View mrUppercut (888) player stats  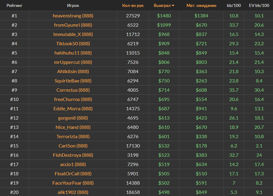pos(73,62)
